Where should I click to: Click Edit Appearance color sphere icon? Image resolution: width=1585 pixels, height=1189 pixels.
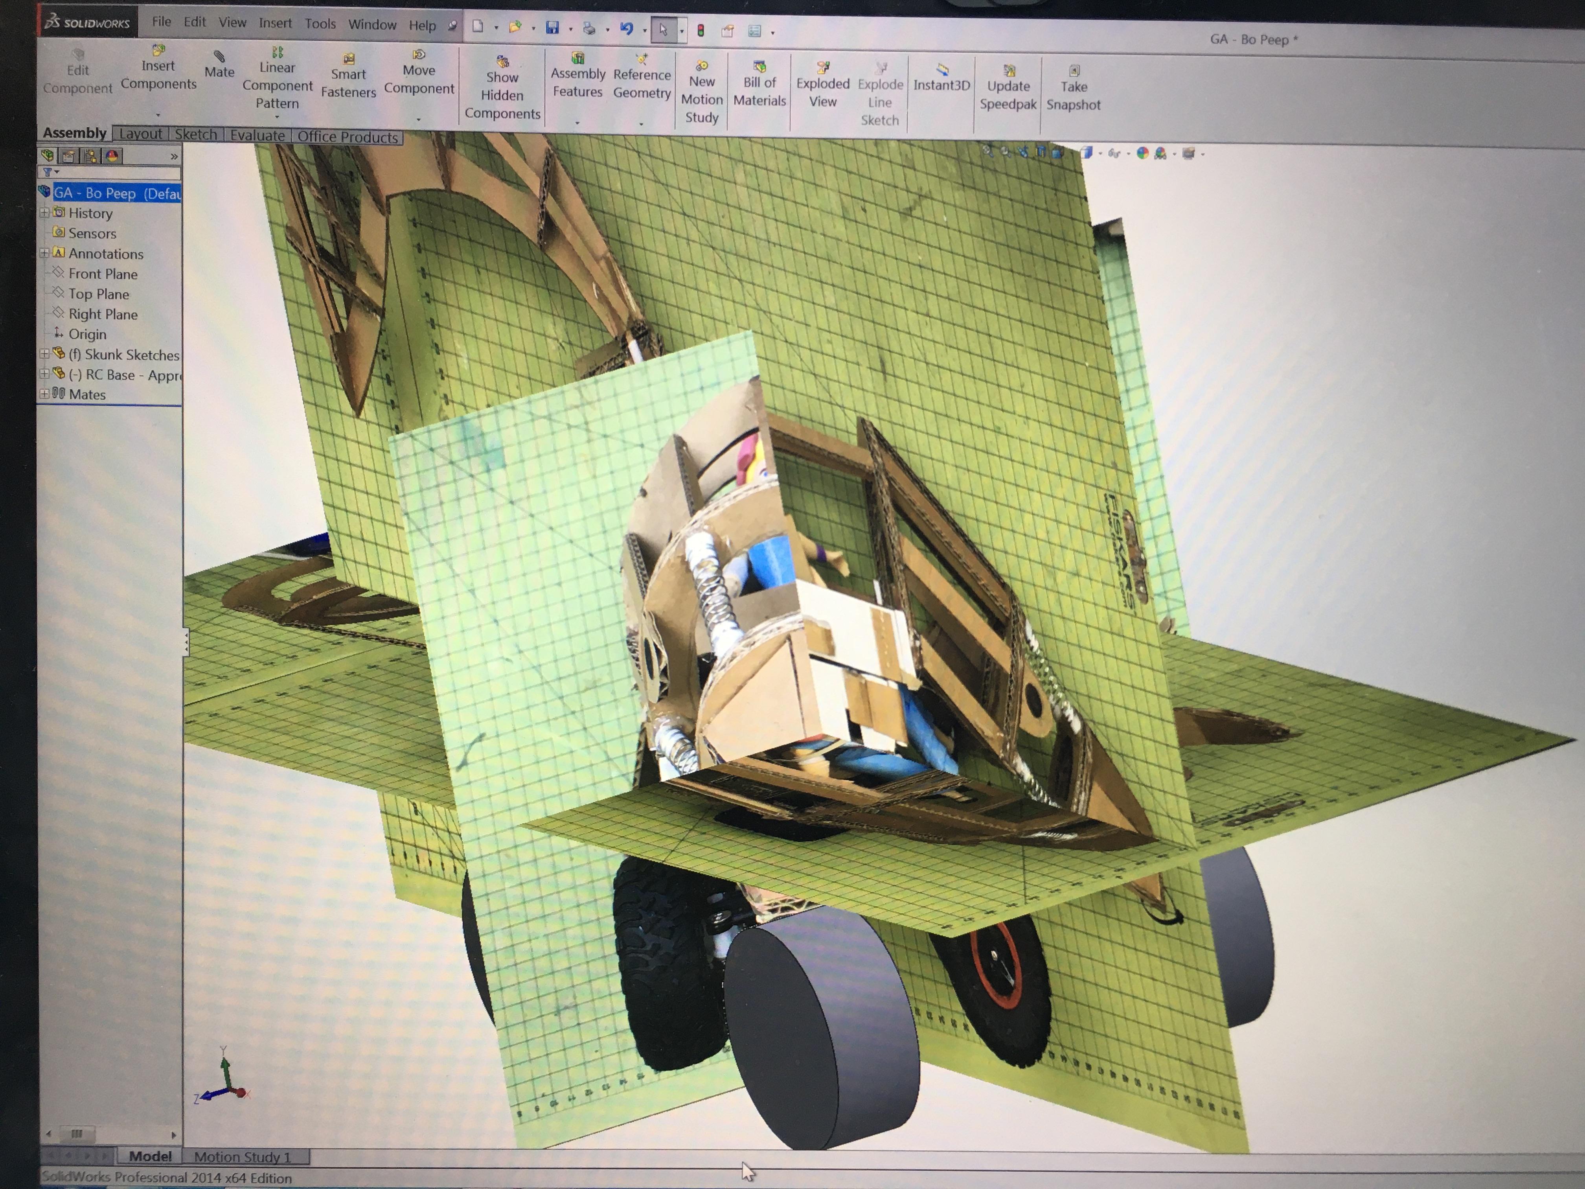[x=1142, y=153]
